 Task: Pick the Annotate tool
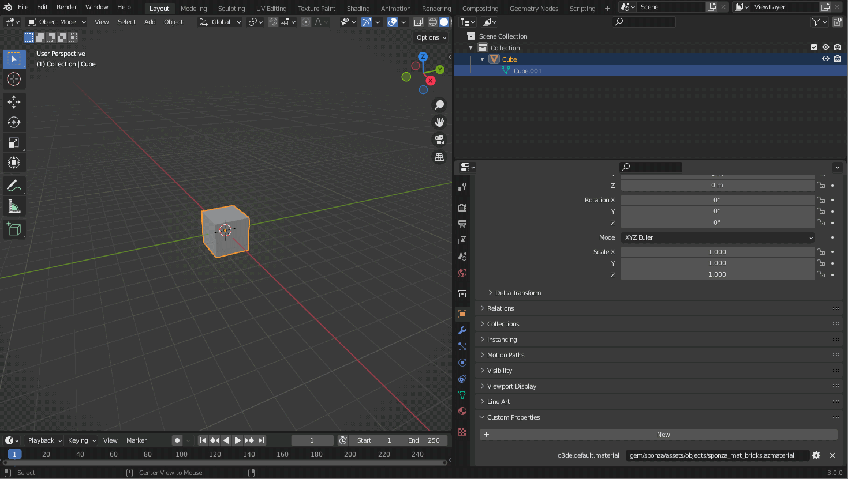coord(14,185)
